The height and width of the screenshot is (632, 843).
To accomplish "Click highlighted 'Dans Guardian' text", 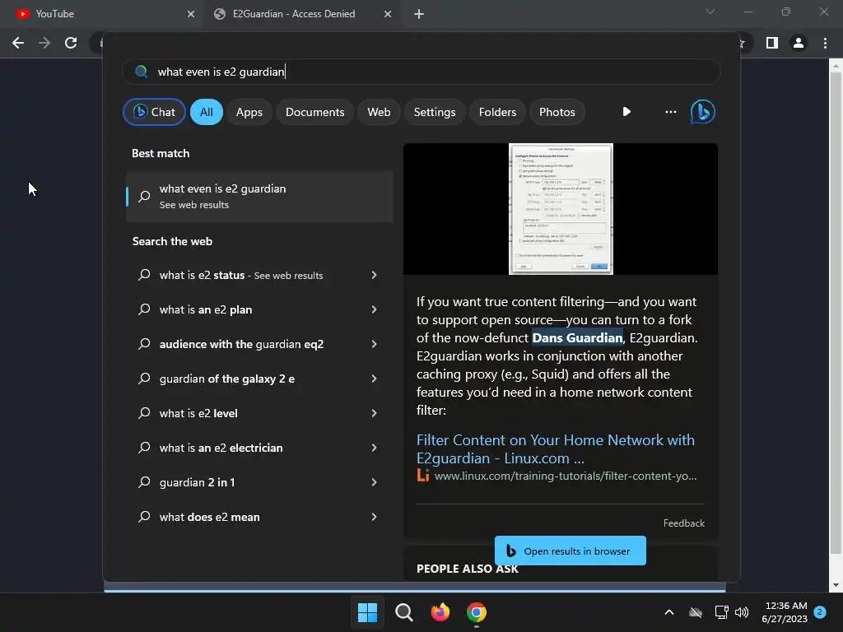I will [x=577, y=338].
